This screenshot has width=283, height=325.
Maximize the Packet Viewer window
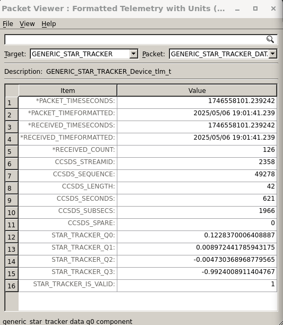(x=255, y=8)
